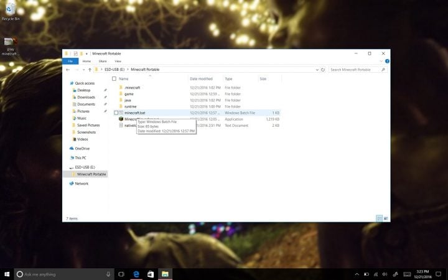
Task: Open Pictures in navigation pane
Action: 83,111
